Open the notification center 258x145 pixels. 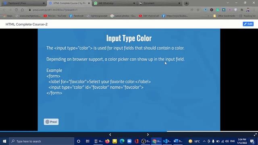[x=252, y=141]
